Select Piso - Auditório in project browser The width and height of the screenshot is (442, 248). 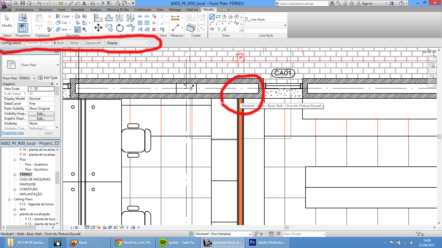coord(36,165)
